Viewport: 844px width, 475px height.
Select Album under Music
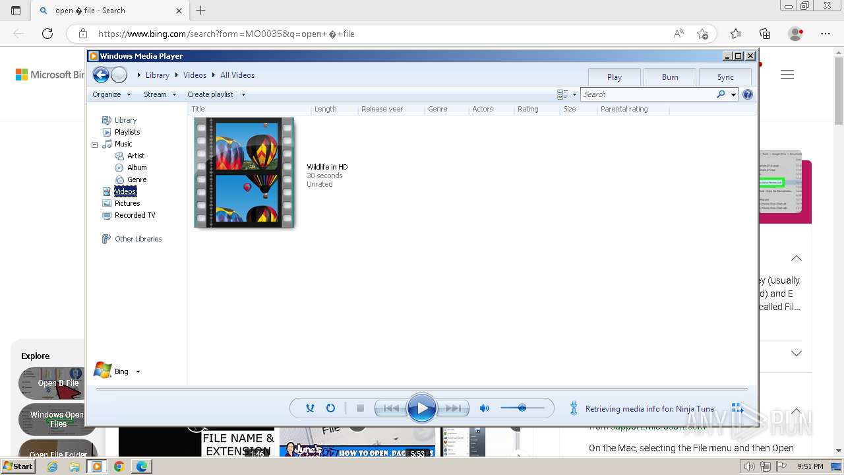tap(137, 168)
